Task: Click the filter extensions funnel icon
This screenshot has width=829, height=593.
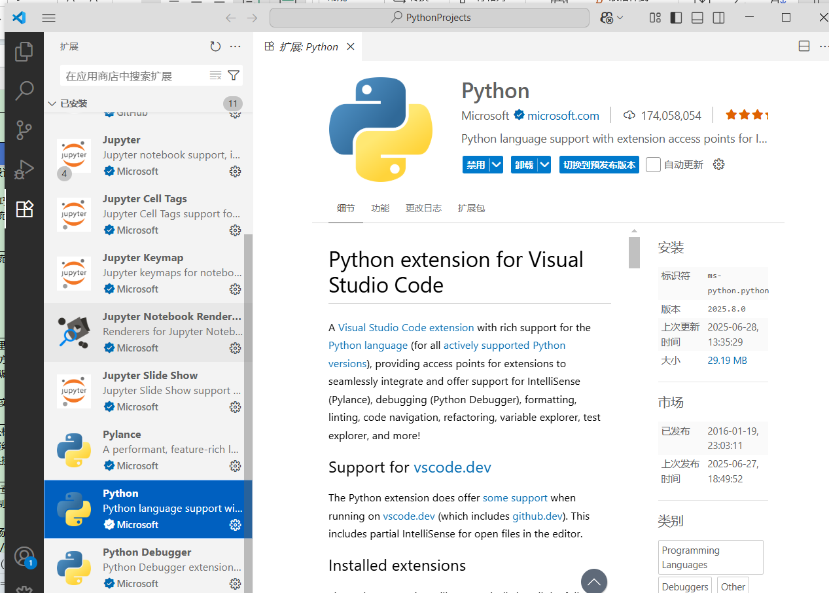Action: click(x=234, y=75)
